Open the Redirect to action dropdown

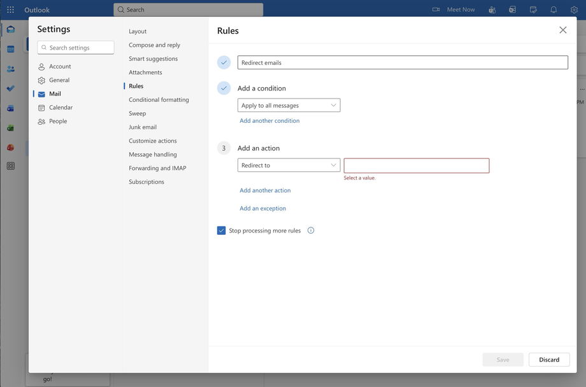(x=289, y=165)
